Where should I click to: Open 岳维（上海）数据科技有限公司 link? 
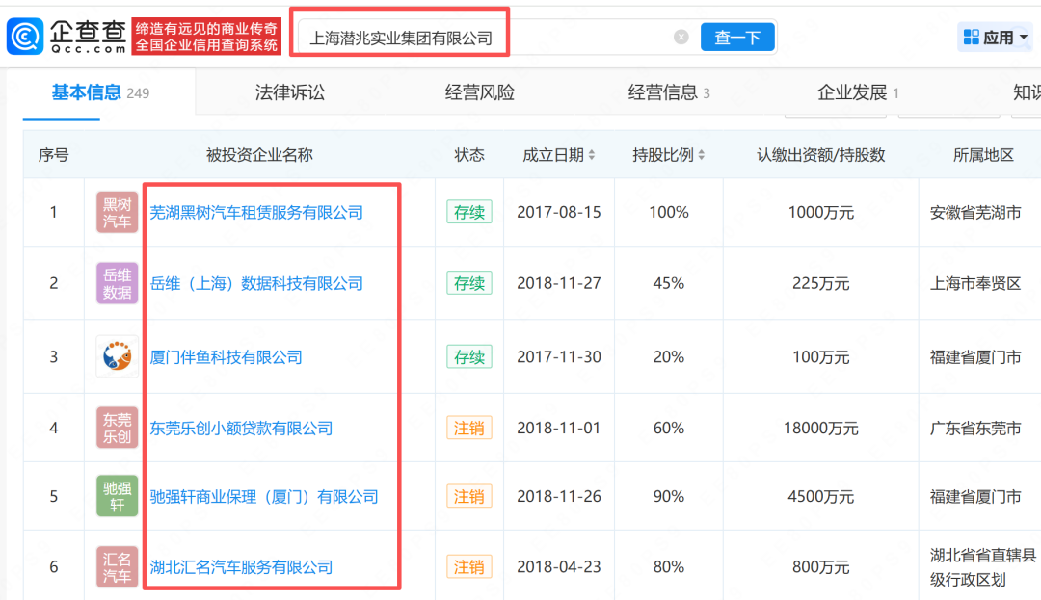(x=256, y=283)
